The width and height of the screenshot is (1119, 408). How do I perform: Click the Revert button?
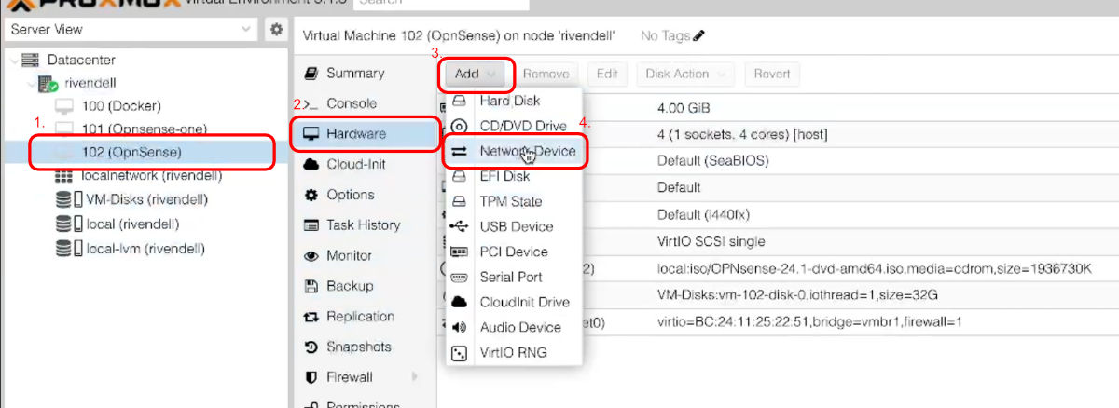(772, 74)
